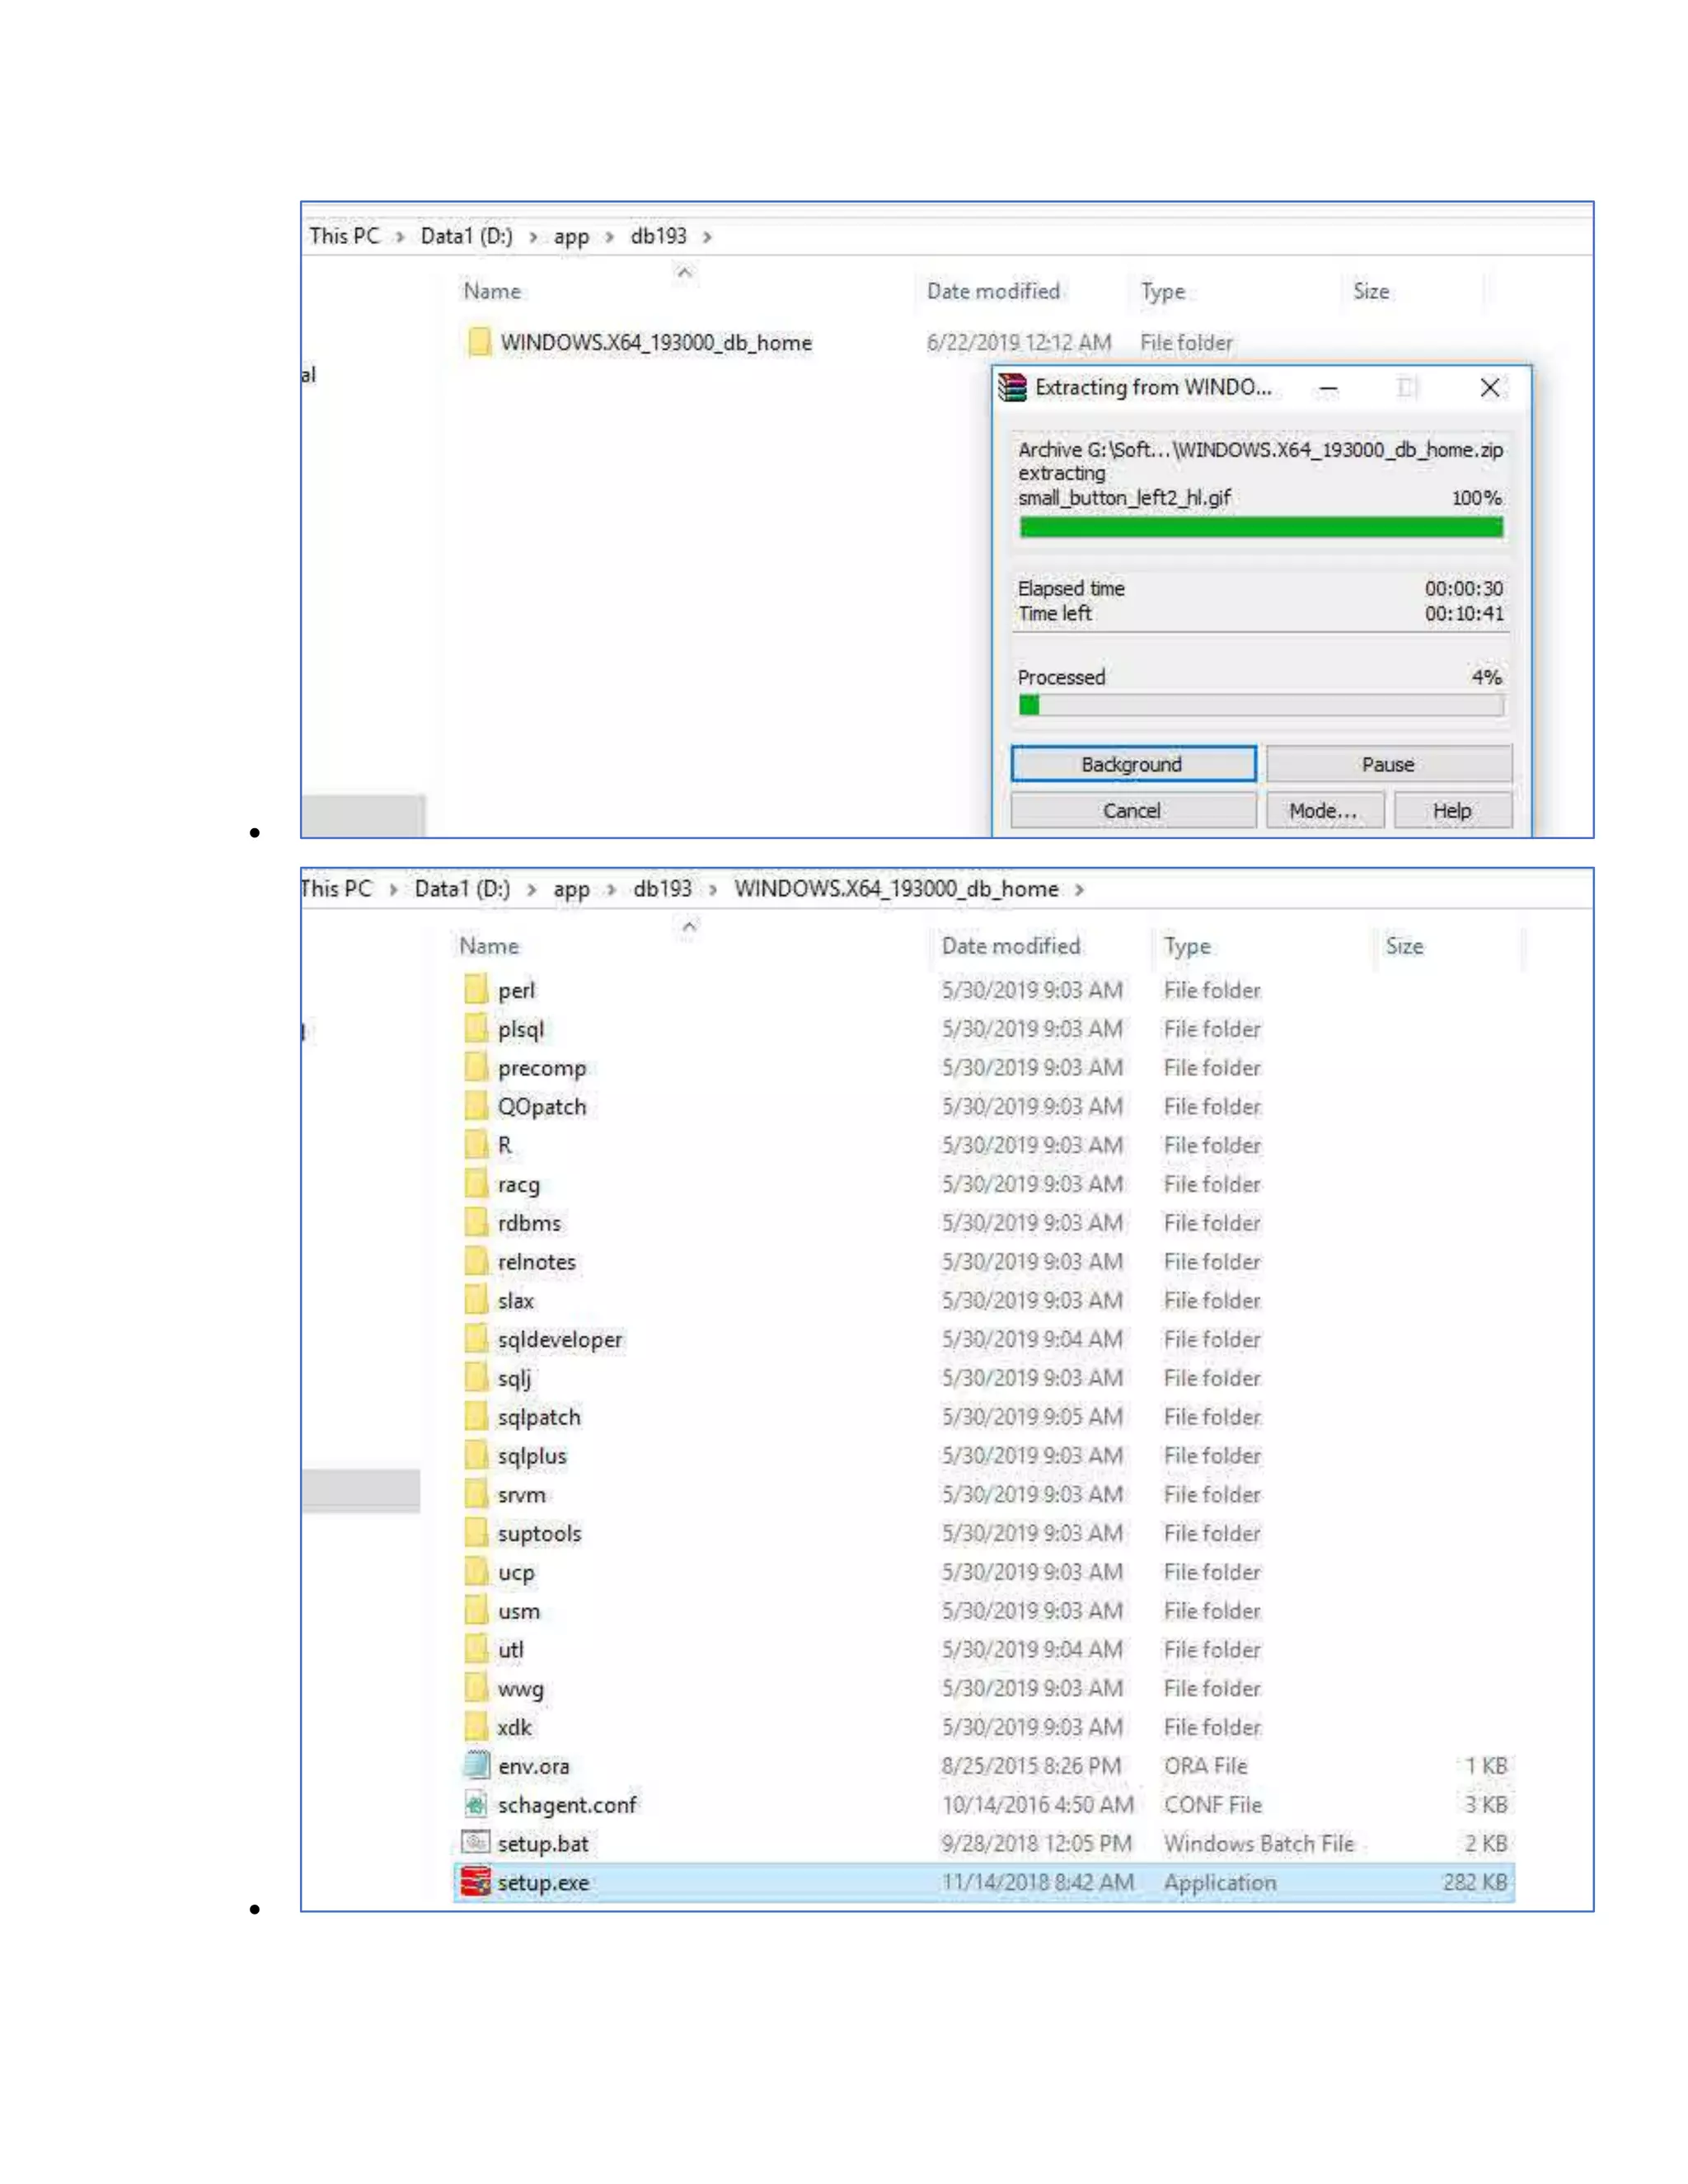The width and height of the screenshot is (1688, 2184).
Task: Cancel the extraction process
Action: pos(1132,810)
